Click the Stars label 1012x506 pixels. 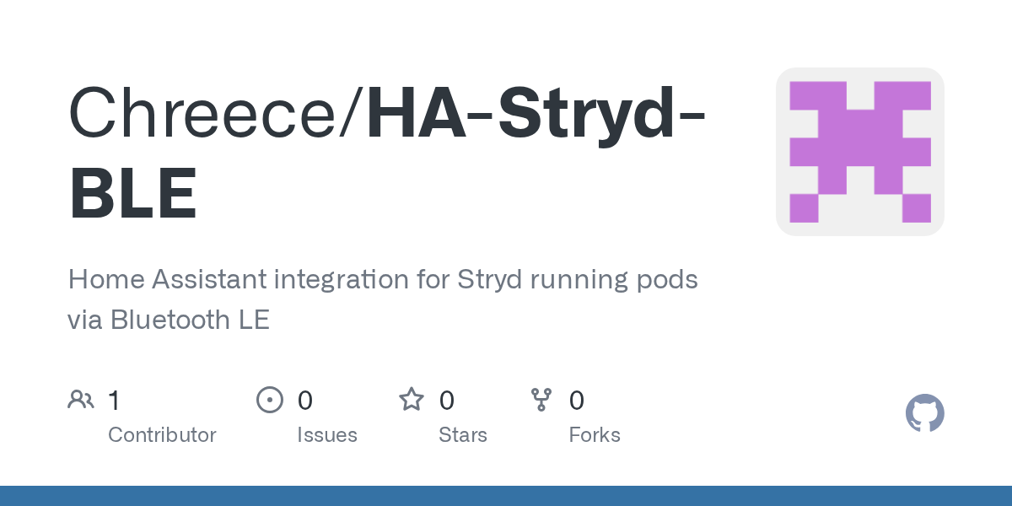(x=463, y=435)
